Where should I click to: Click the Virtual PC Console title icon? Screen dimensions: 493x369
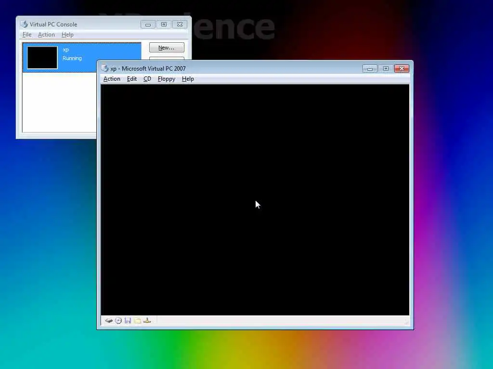click(x=24, y=24)
